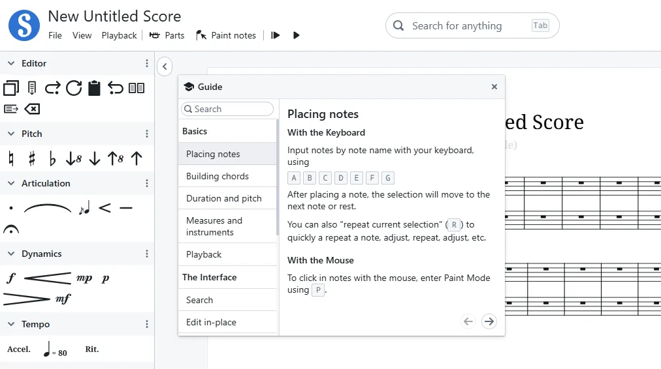Toggle Paint notes mode

pyautogui.click(x=226, y=35)
